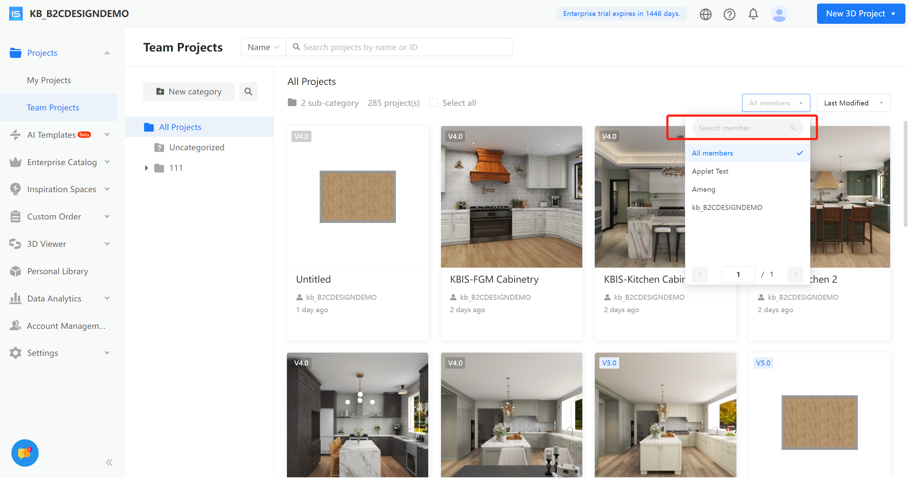This screenshot has width=909, height=478.
Task: Go to My Projects
Action: click(x=49, y=80)
